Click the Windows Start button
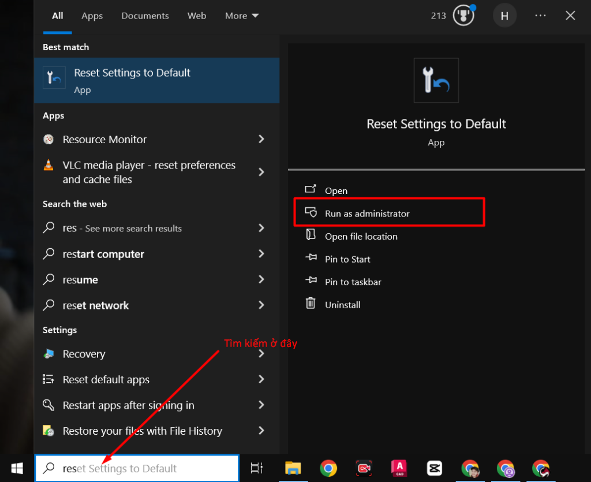Viewport: 591px width, 482px height. [17, 468]
